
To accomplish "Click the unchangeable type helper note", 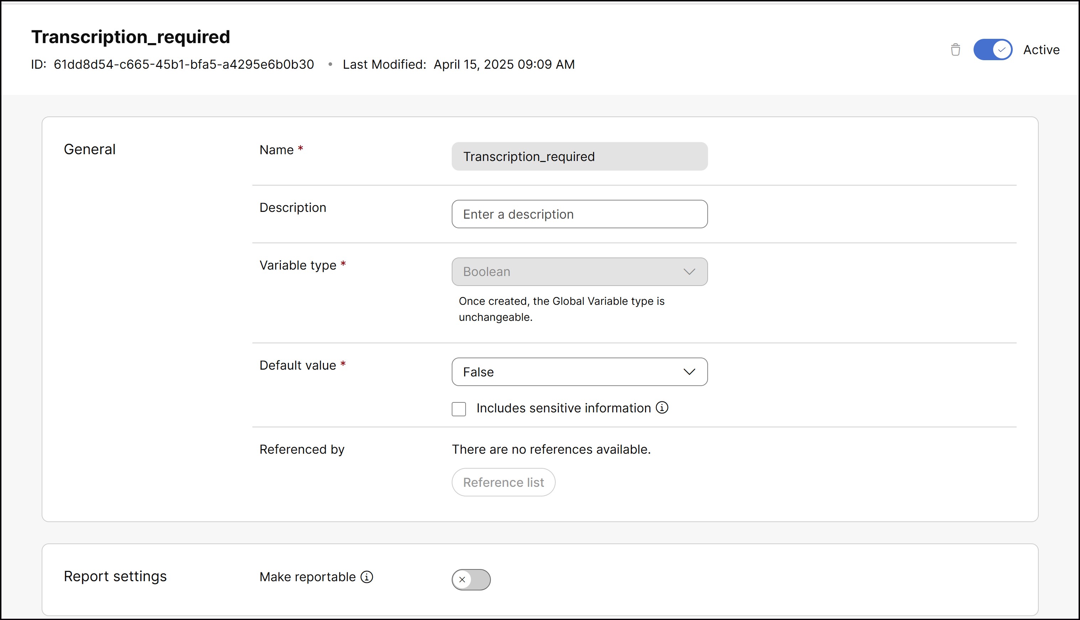I will (561, 309).
